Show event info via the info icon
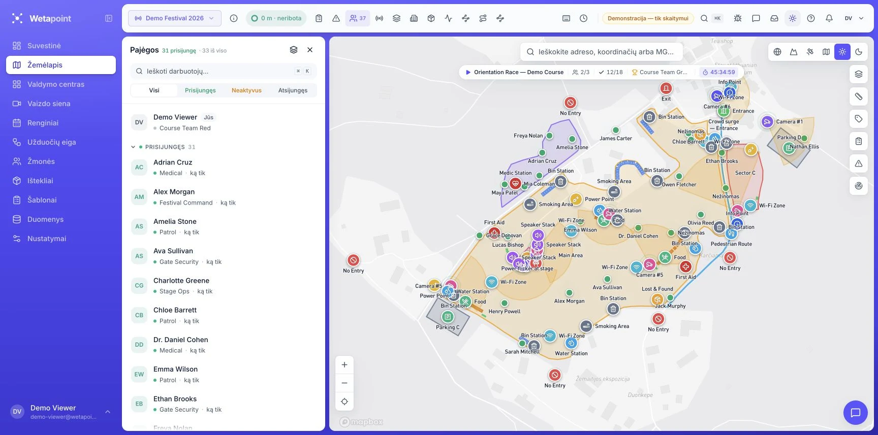This screenshot has width=878, height=435. pyautogui.click(x=234, y=18)
